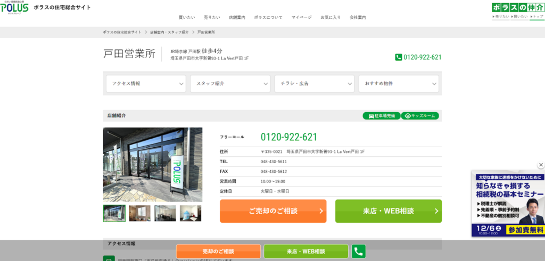Click 売却のご相談 in bottom sticky bar
545x261 pixels.
(218, 251)
